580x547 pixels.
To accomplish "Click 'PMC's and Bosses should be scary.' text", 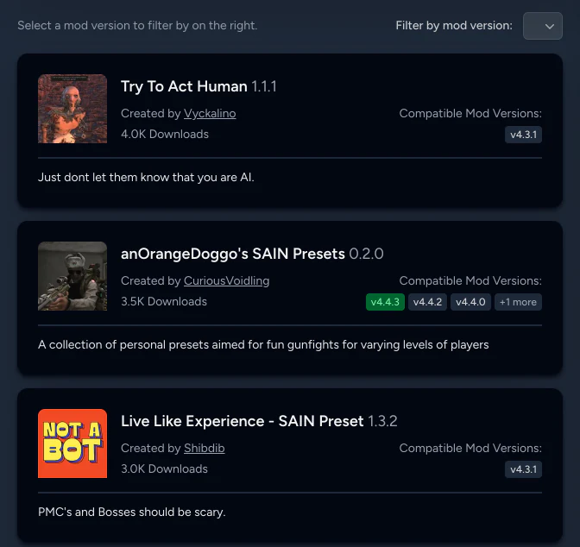I will [132, 512].
